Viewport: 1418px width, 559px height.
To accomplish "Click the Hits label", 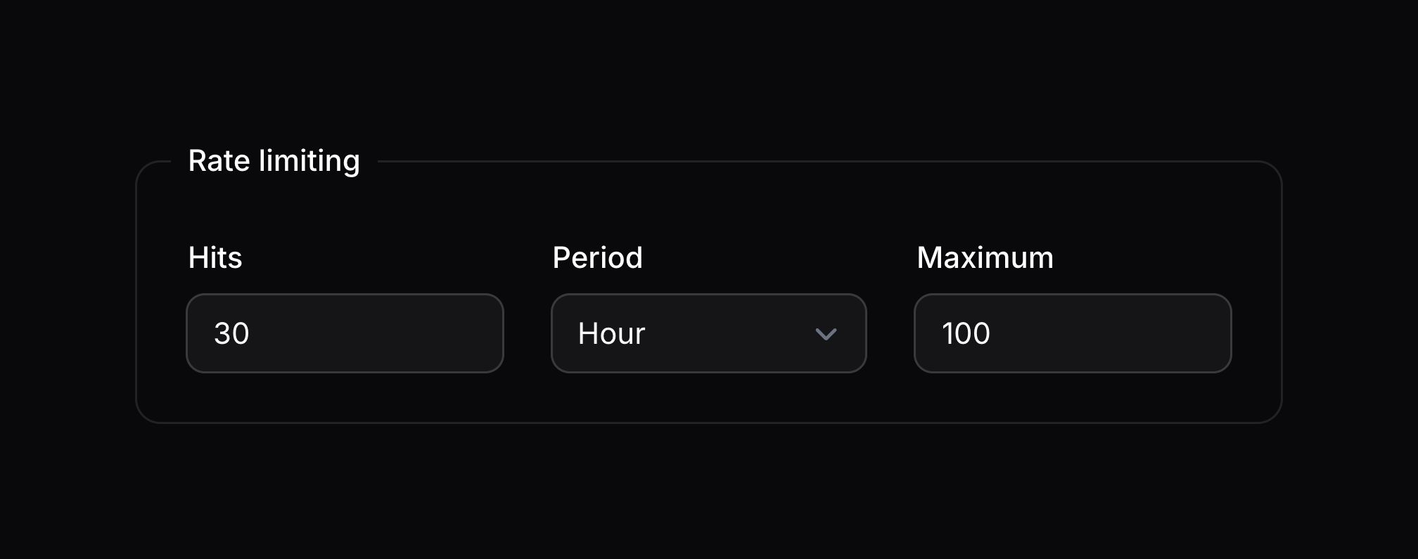I will tap(215, 257).
